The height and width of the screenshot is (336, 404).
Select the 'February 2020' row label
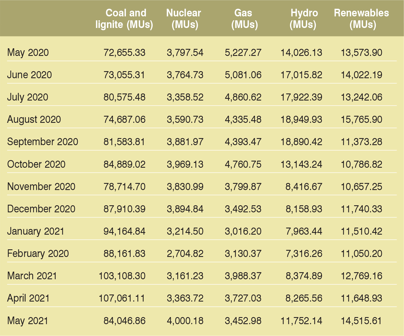[38, 254]
